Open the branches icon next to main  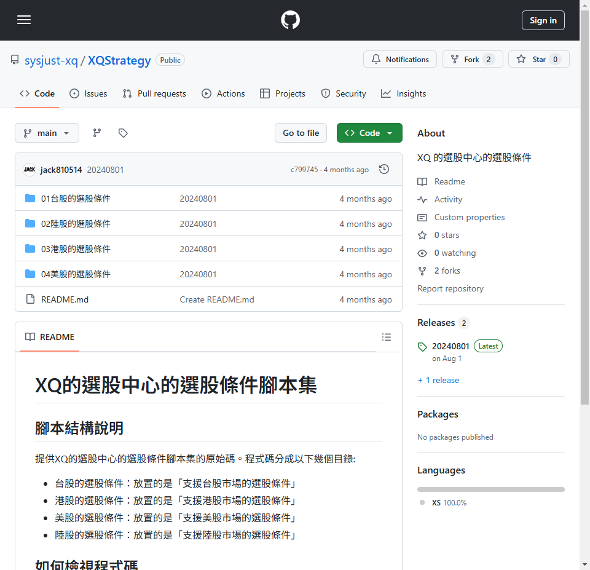click(x=97, y=133)
